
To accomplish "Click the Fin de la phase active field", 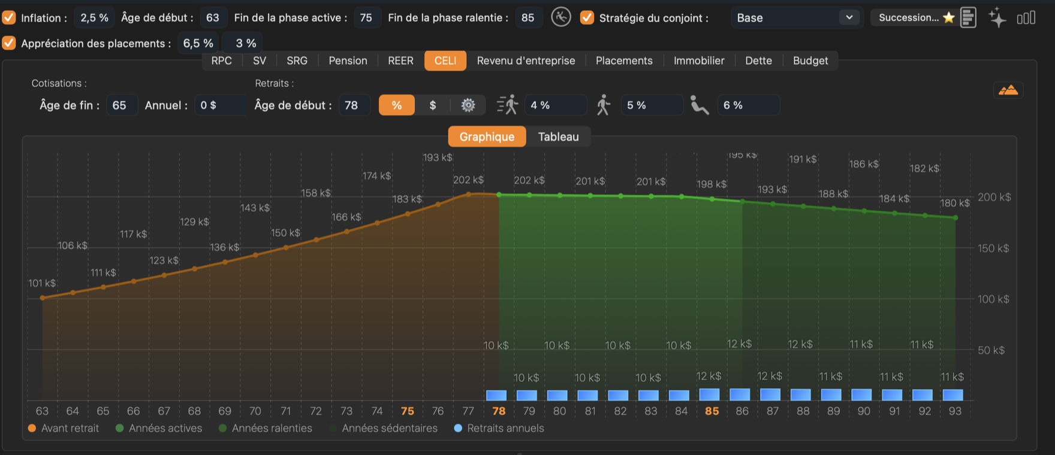I will click(366, 17).
